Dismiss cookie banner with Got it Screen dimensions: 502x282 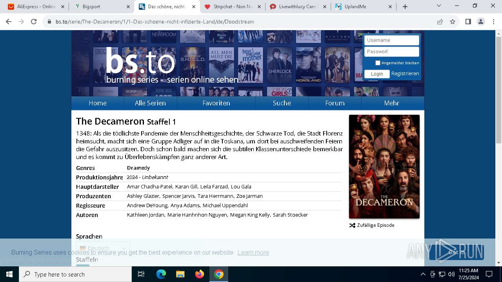pos(456,252)
